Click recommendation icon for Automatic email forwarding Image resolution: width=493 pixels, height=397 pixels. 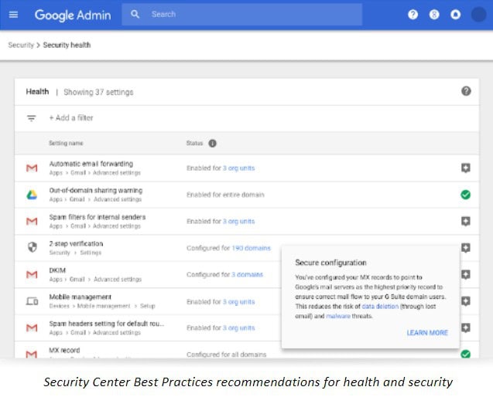point(466,168)
